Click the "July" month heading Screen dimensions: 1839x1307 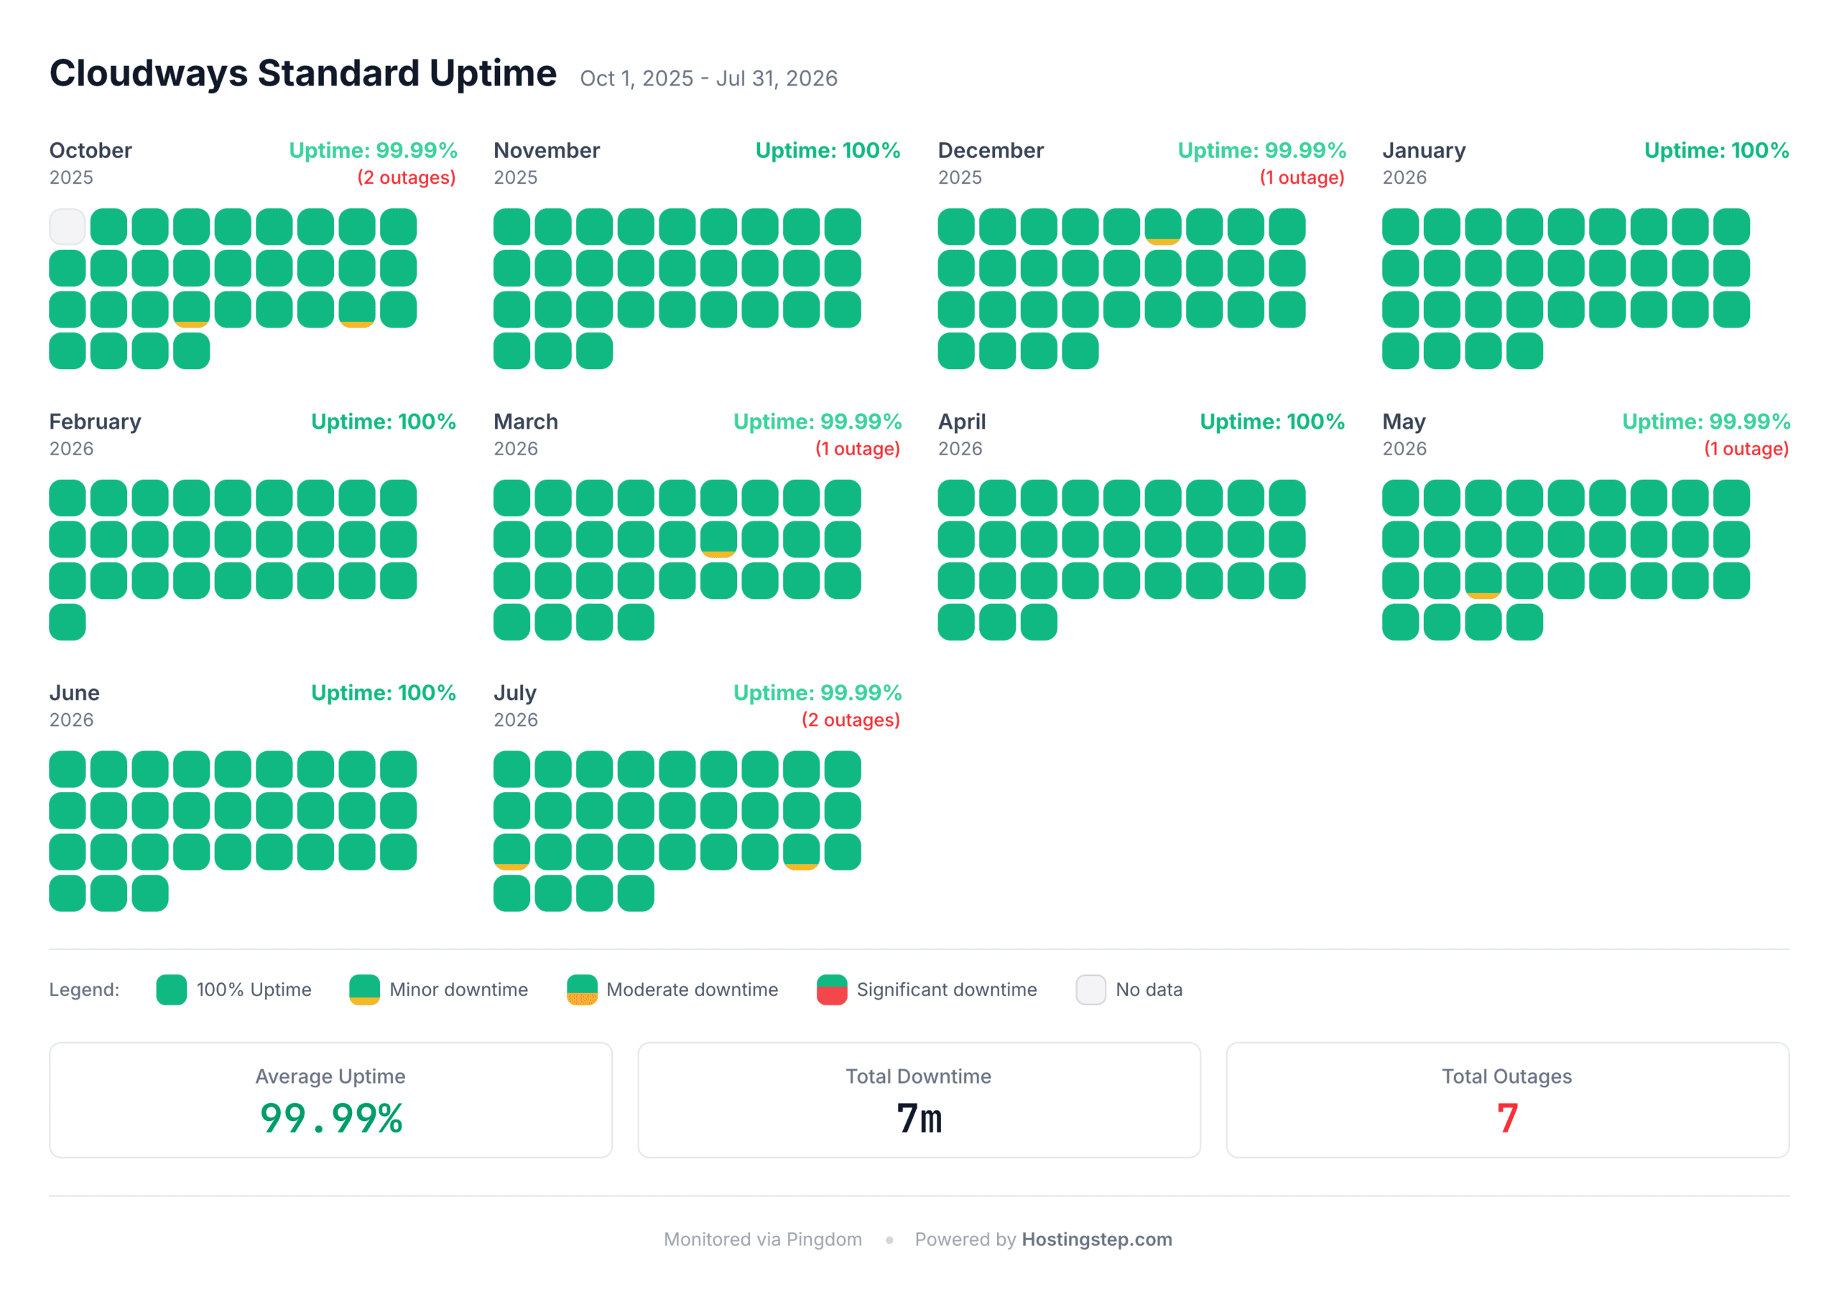point(515,693)
